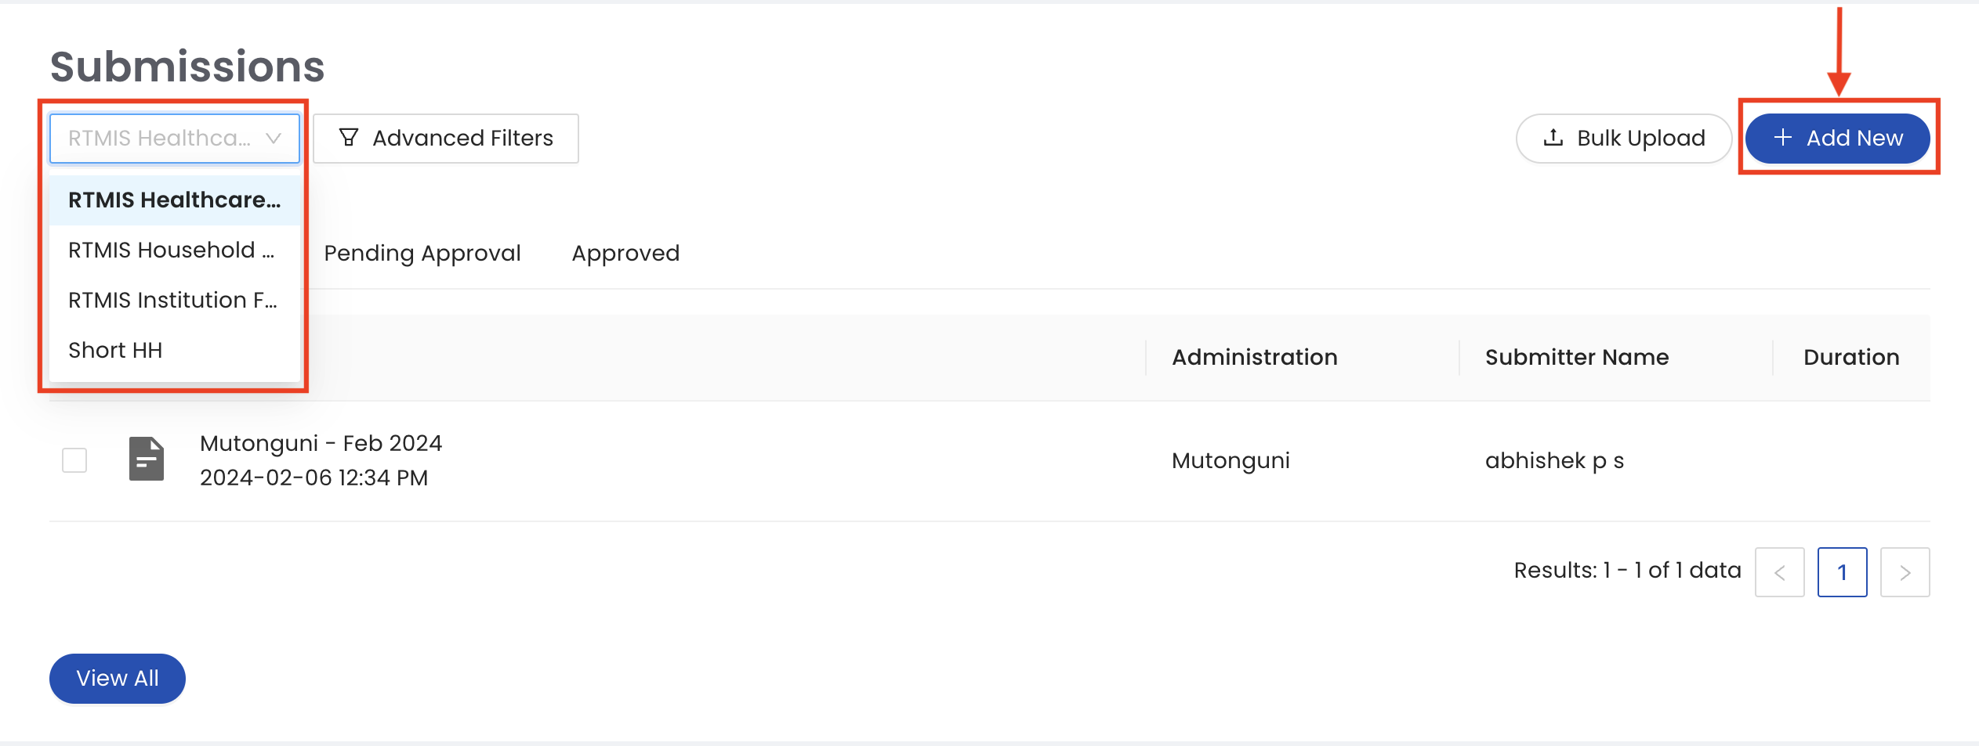Click the plus icon on Add New
The image size is (1979, 746).
1782,139
